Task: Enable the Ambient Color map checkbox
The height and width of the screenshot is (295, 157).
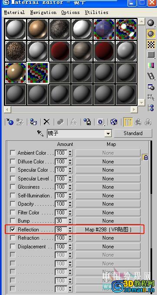Action: [x=13, y=153]
